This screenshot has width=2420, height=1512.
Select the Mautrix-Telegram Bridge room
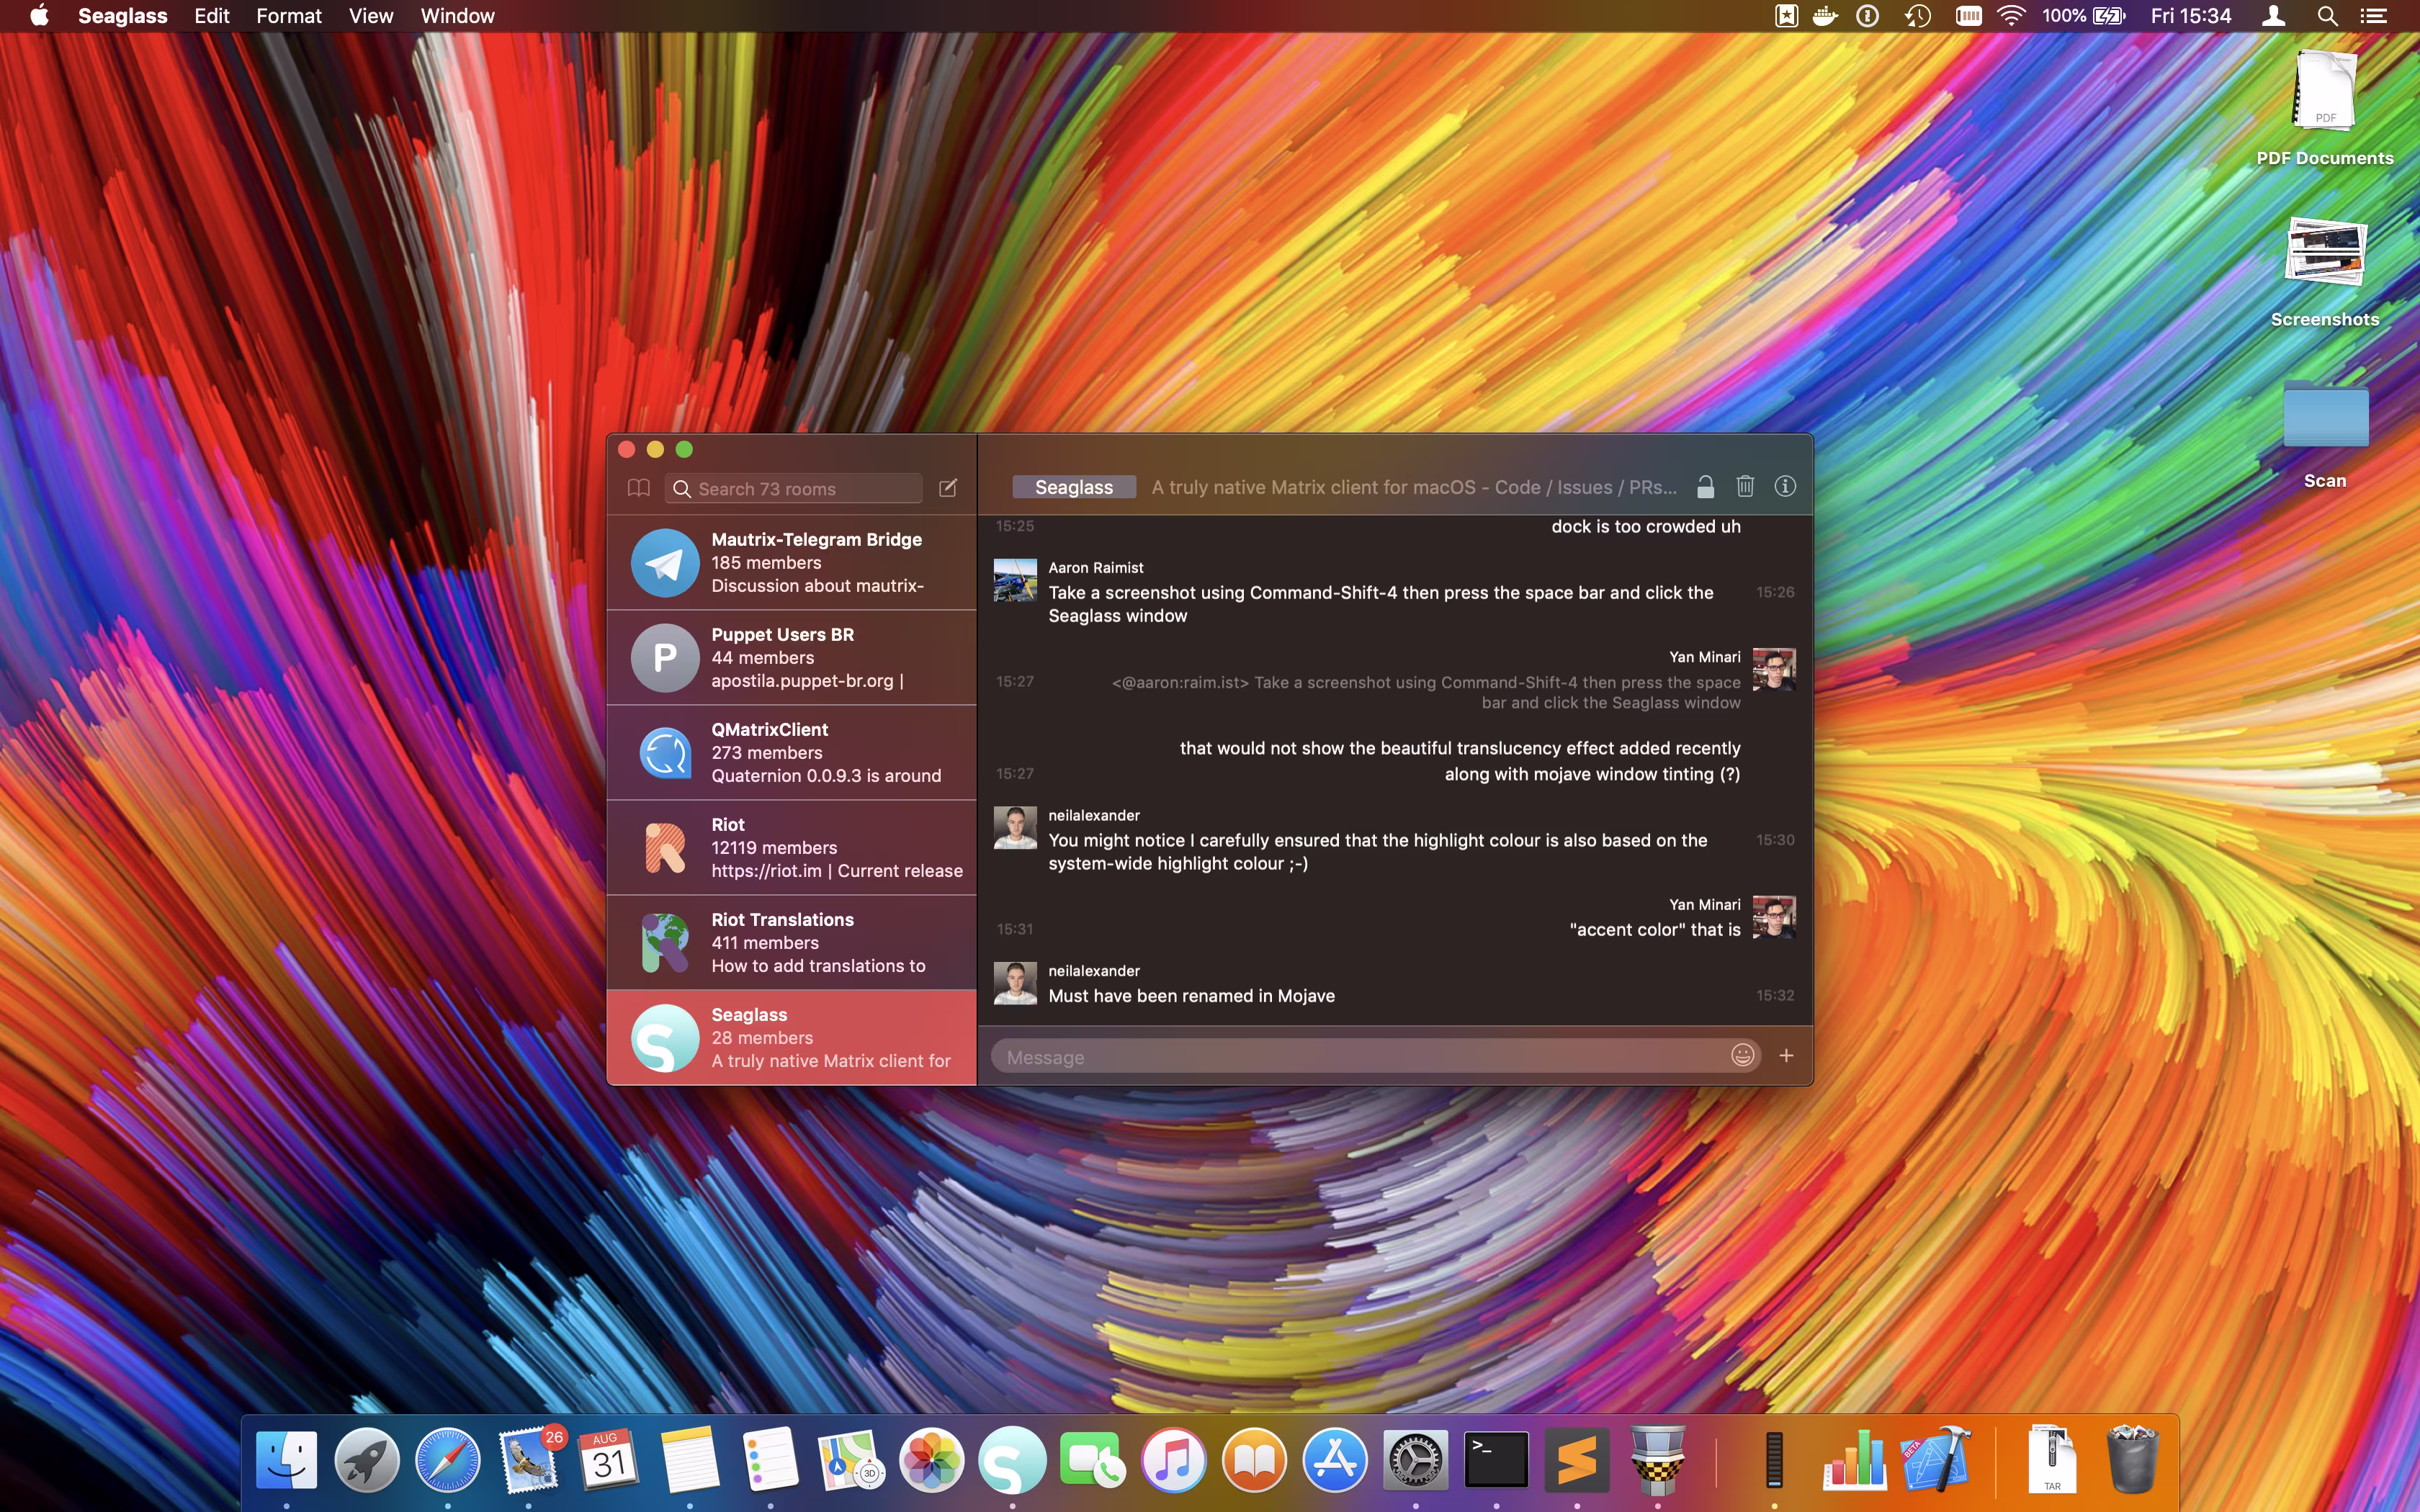point(791,562)
